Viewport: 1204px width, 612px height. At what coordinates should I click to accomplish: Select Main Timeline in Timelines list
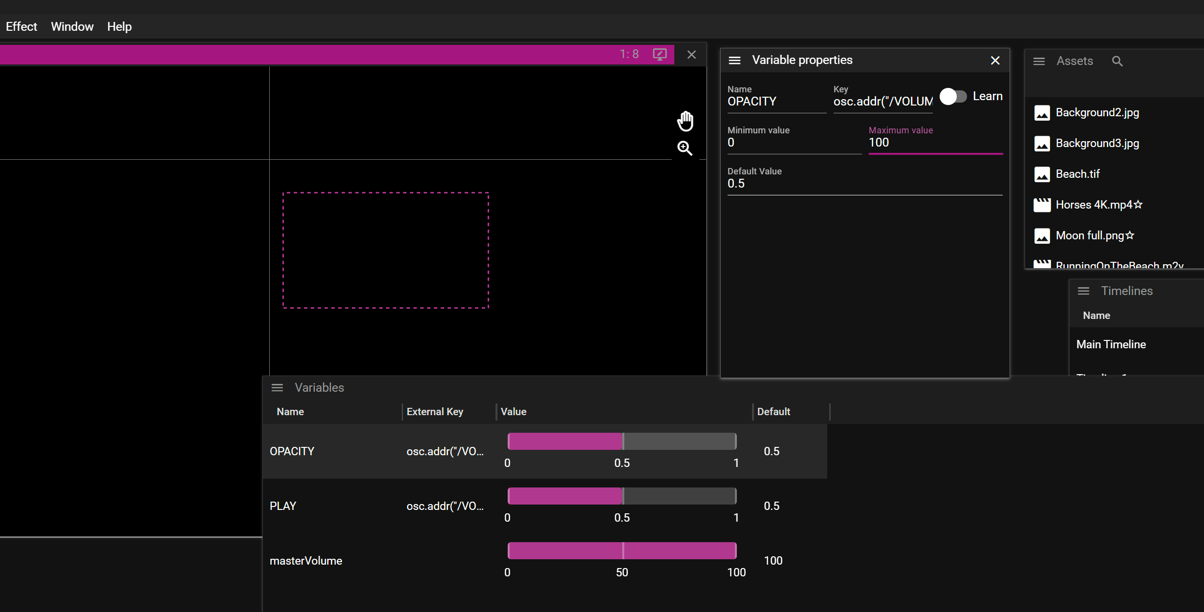click(x=1111, y=345)
